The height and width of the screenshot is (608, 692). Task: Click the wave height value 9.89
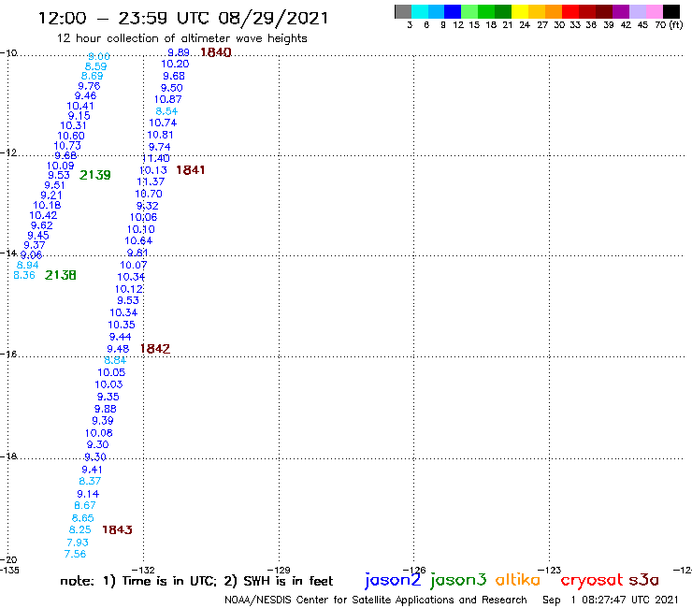point(179,53)
